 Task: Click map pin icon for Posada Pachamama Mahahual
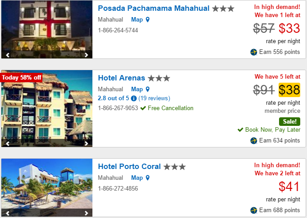147,20
